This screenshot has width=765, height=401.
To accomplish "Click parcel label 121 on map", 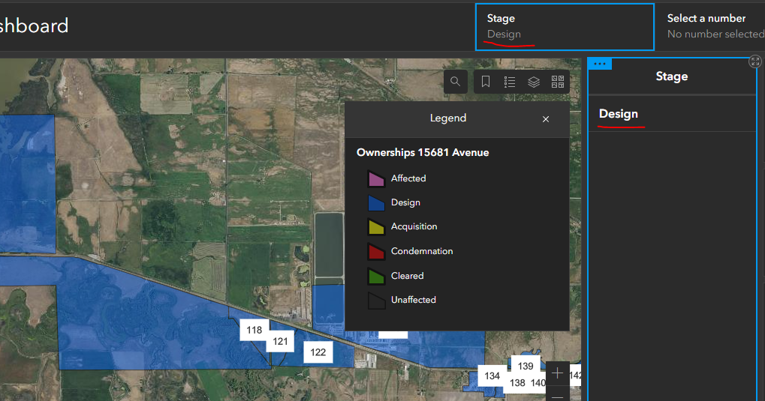I will 280,341.
